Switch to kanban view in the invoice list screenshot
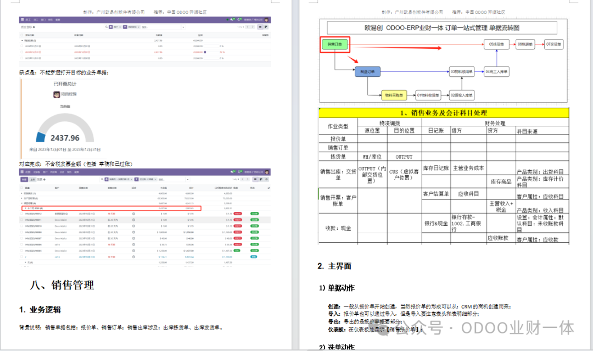593x351 pixels. (261, 179)
